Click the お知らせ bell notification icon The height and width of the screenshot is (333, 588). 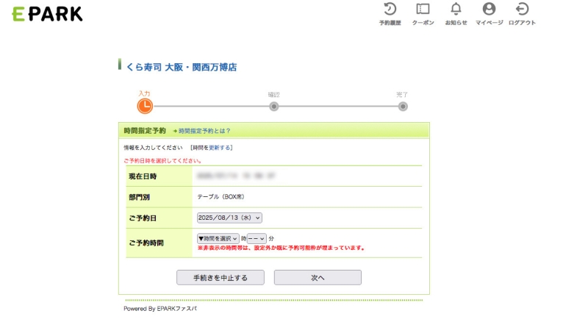pos(456,10)
